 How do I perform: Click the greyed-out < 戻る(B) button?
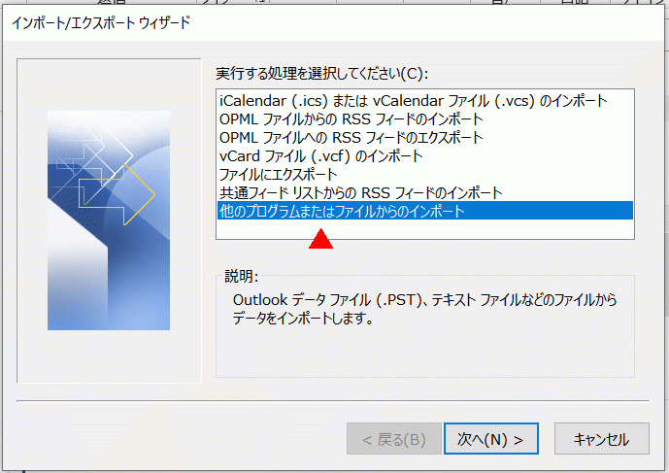(394, 439)
